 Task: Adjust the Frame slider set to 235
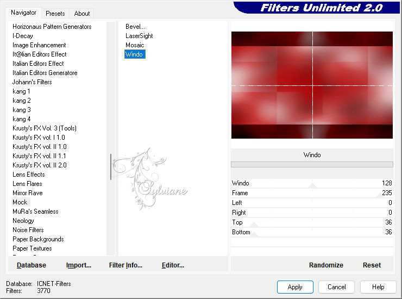click(312, 193)
